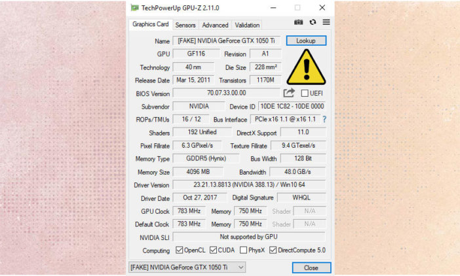The image size is (460, 276).
Task: Click the Memory Type value GDDR5 (Hynix)
Action: [206, 158]
